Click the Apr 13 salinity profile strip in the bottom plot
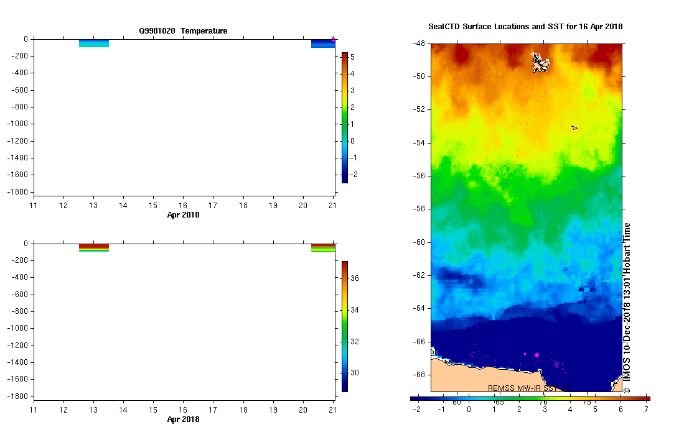684x435 pixels. point(94,248)
